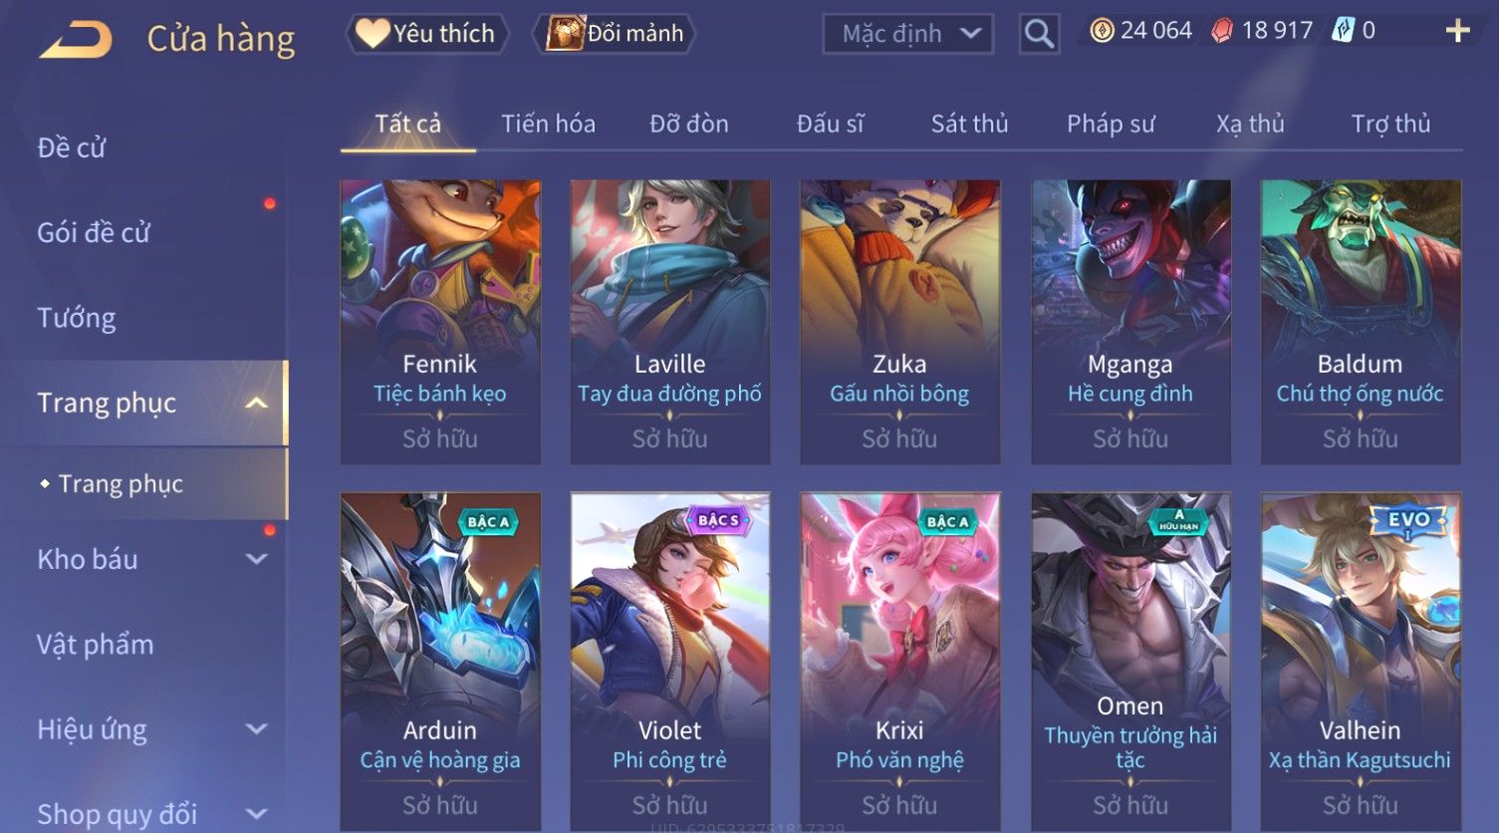The width and height of the screenshot is (1499, 833).
Task: Open Gói đề cử in sidebar
Action: tap(94, 233)
